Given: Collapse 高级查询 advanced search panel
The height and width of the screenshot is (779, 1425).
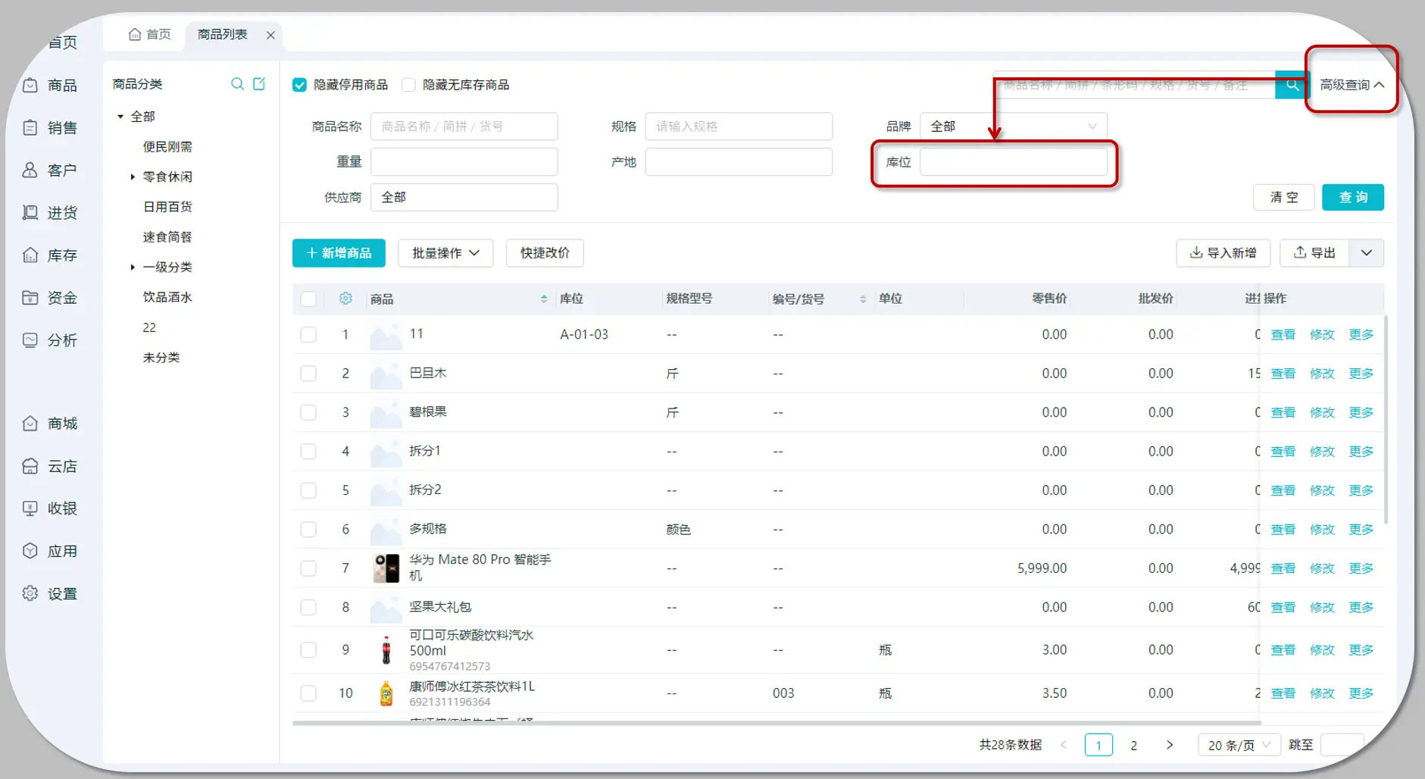Looking at the screenshot, I should point(1352,85).
